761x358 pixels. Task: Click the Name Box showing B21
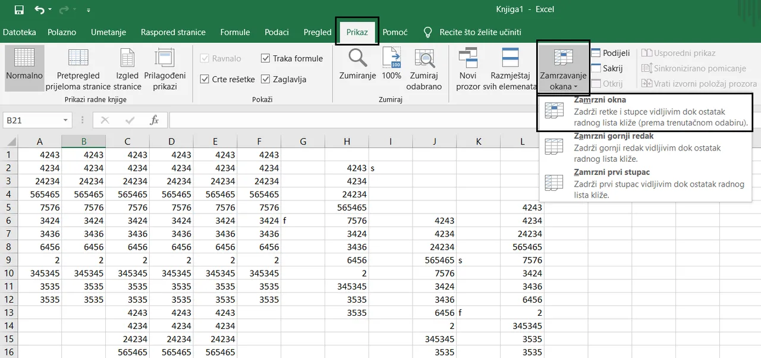point(32,120)
